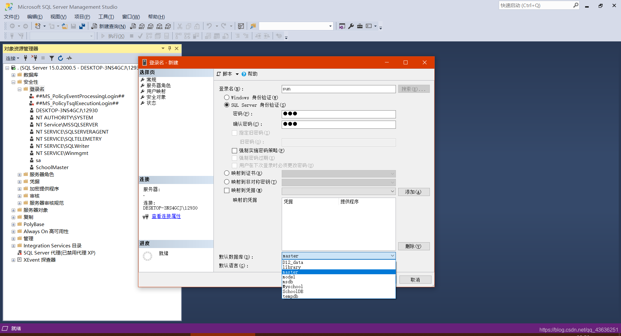Click the 确认密码 confirm password field
The image size is (621, 336).
[339, 124]
